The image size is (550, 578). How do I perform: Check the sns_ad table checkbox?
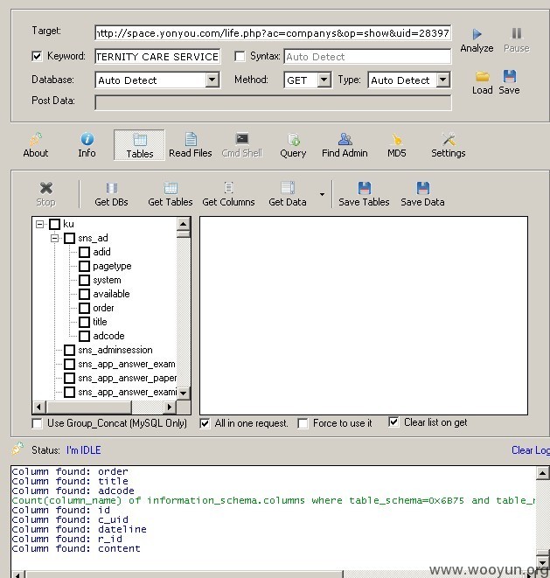coord(69,238)
